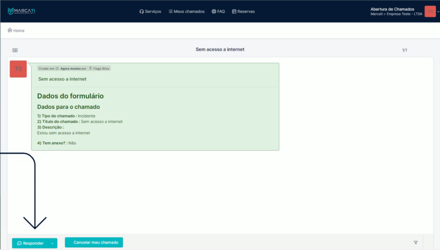Select the Abertura de Chamados profile text
440x250 pixels.
pos(392,9)
